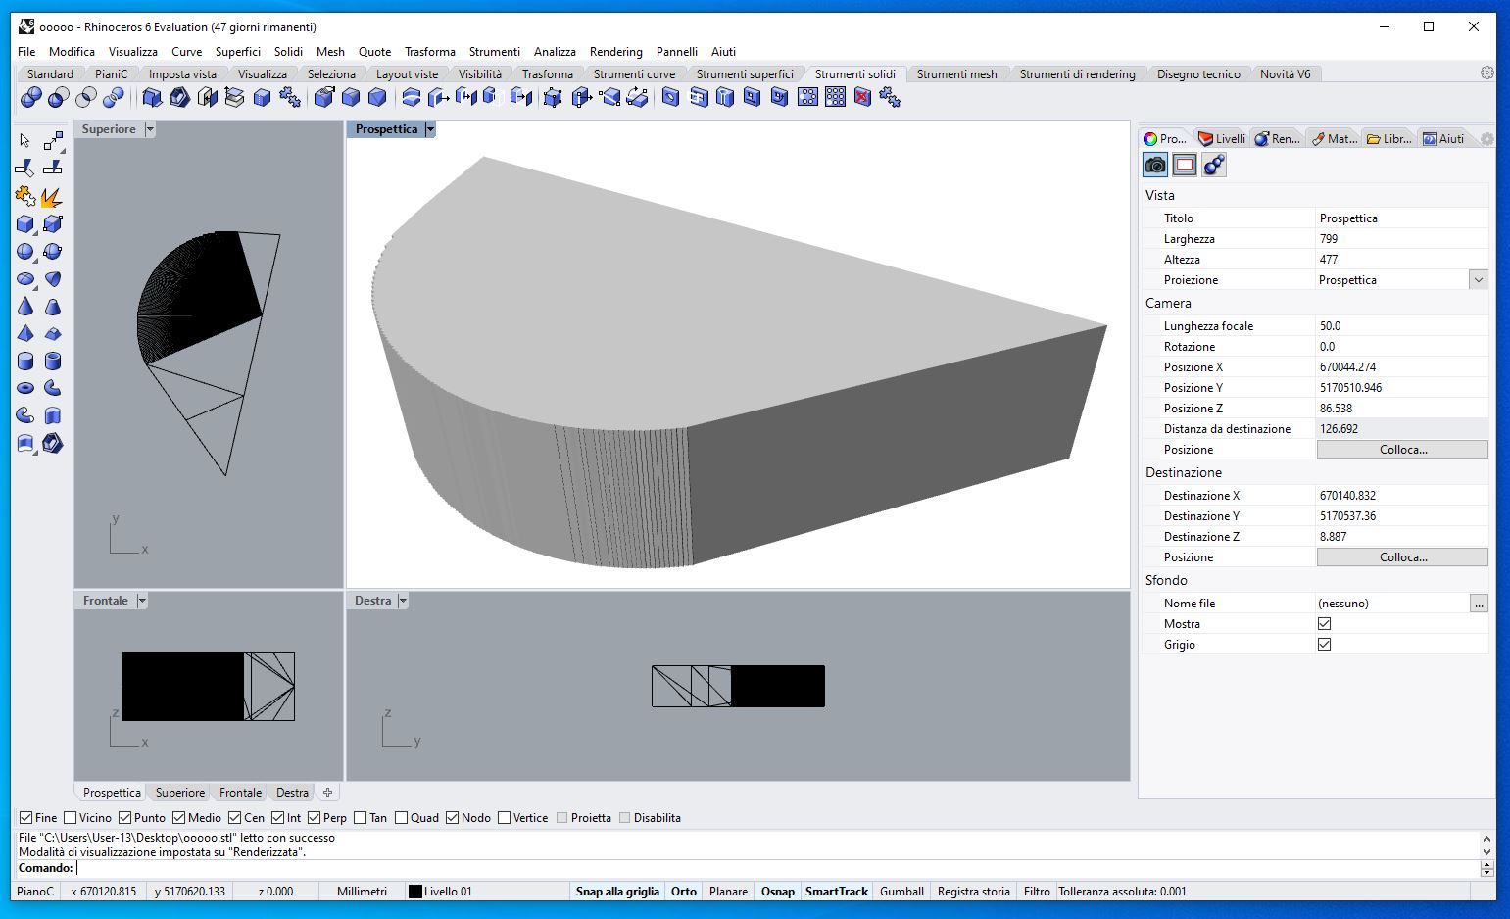Screen dimensions: 1510x919
Task: Select the Boolean Union tool icon
Action: pos(30,97)
